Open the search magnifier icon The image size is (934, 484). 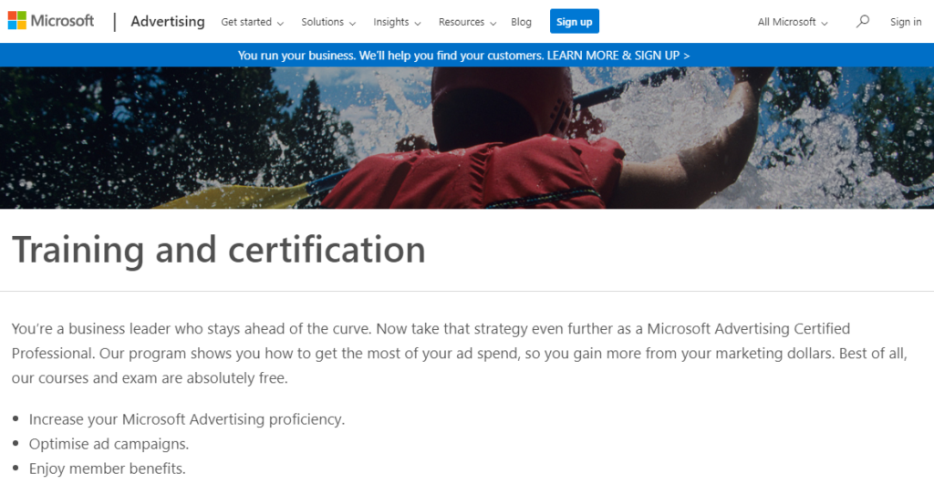coord(862,22)
